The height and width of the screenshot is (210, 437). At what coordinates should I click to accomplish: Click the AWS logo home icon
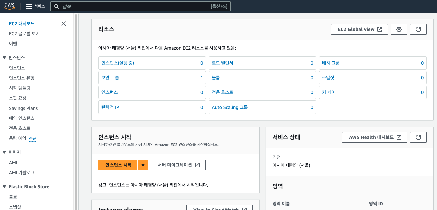pos(10,6)
